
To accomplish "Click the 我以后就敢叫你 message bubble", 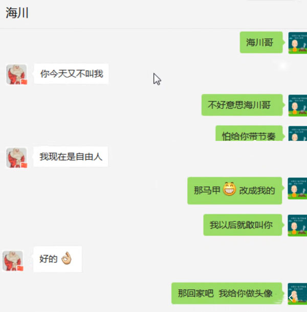I will pyautogui.click(x=243, y=225).
